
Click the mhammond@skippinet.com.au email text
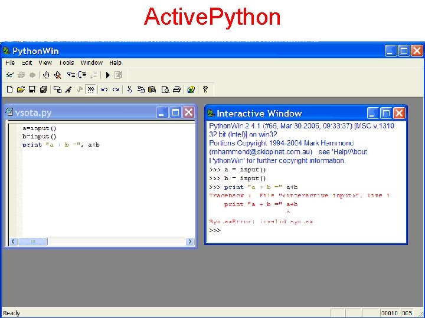[x=261, y=152]
